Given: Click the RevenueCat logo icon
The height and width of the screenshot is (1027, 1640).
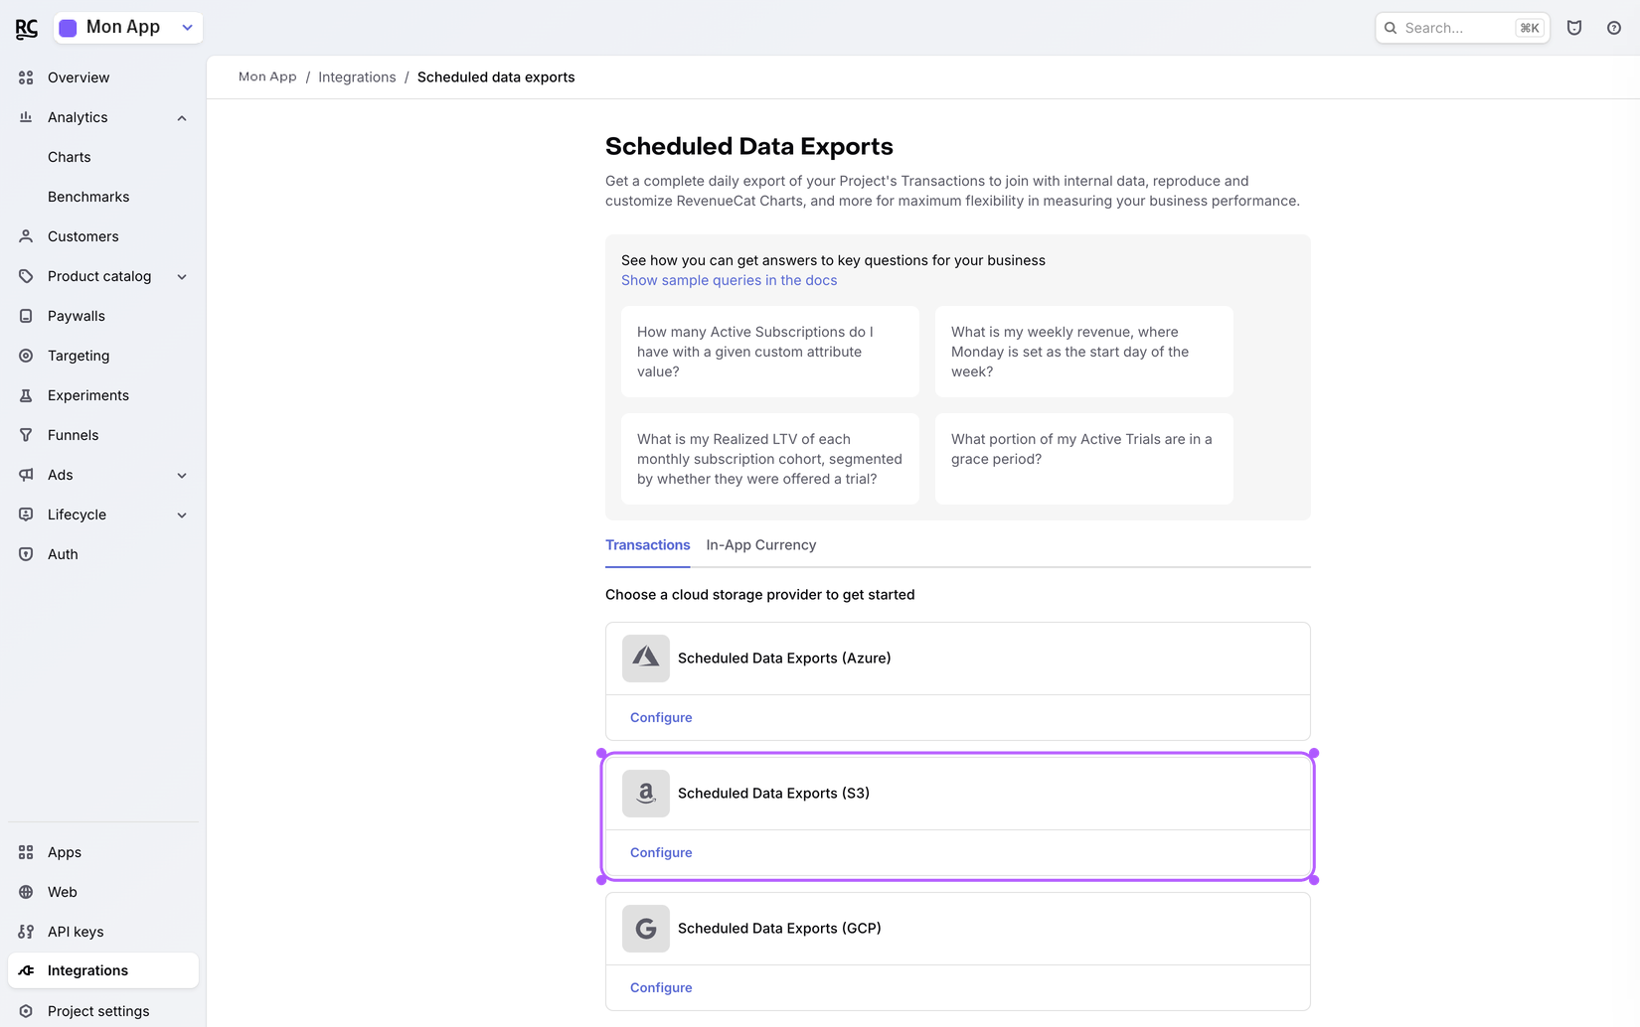Looking at the screenshot, I should tap(27, 29).
